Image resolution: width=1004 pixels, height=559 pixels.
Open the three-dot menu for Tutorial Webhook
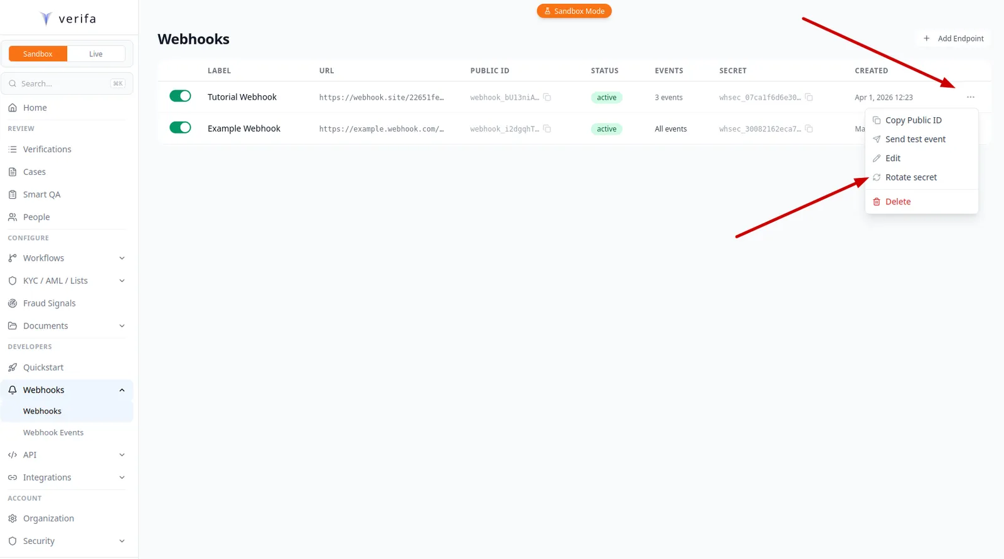point(971,97)
